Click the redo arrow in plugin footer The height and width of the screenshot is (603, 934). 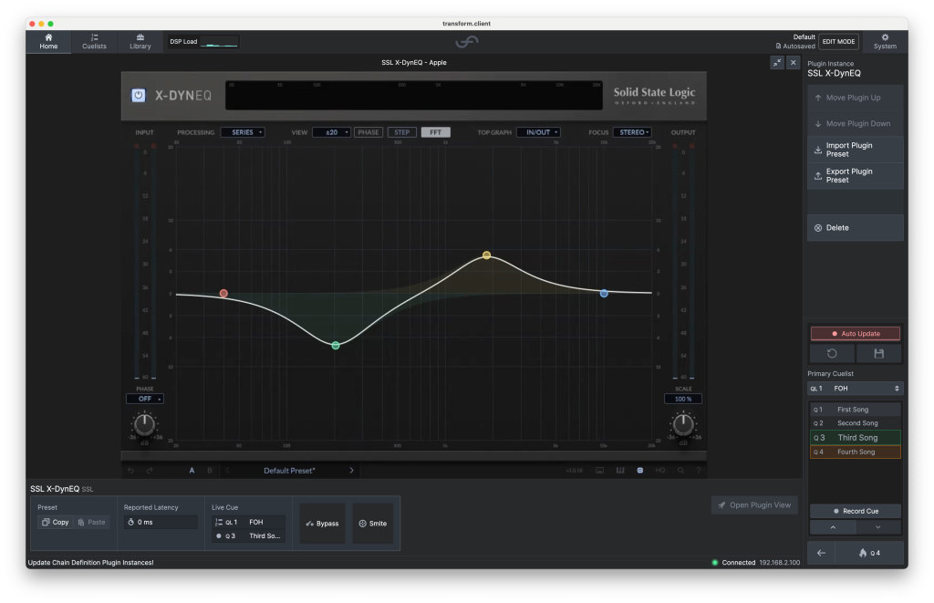pos(150,471)
